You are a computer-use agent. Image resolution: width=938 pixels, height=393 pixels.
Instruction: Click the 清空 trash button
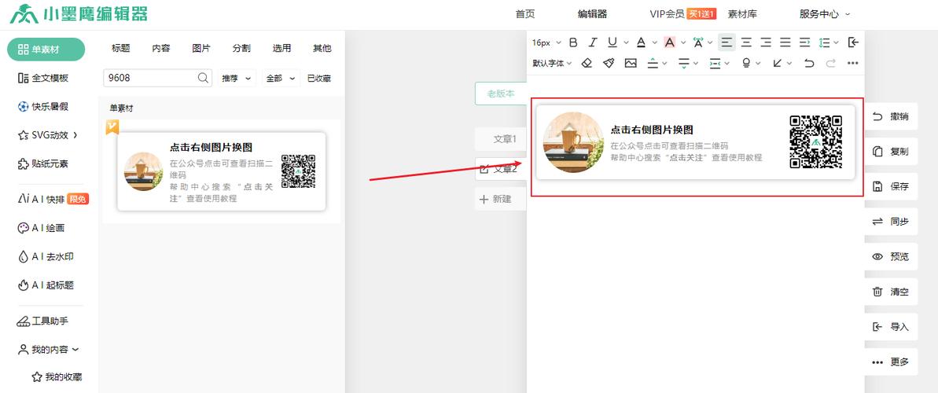[891, 292]
